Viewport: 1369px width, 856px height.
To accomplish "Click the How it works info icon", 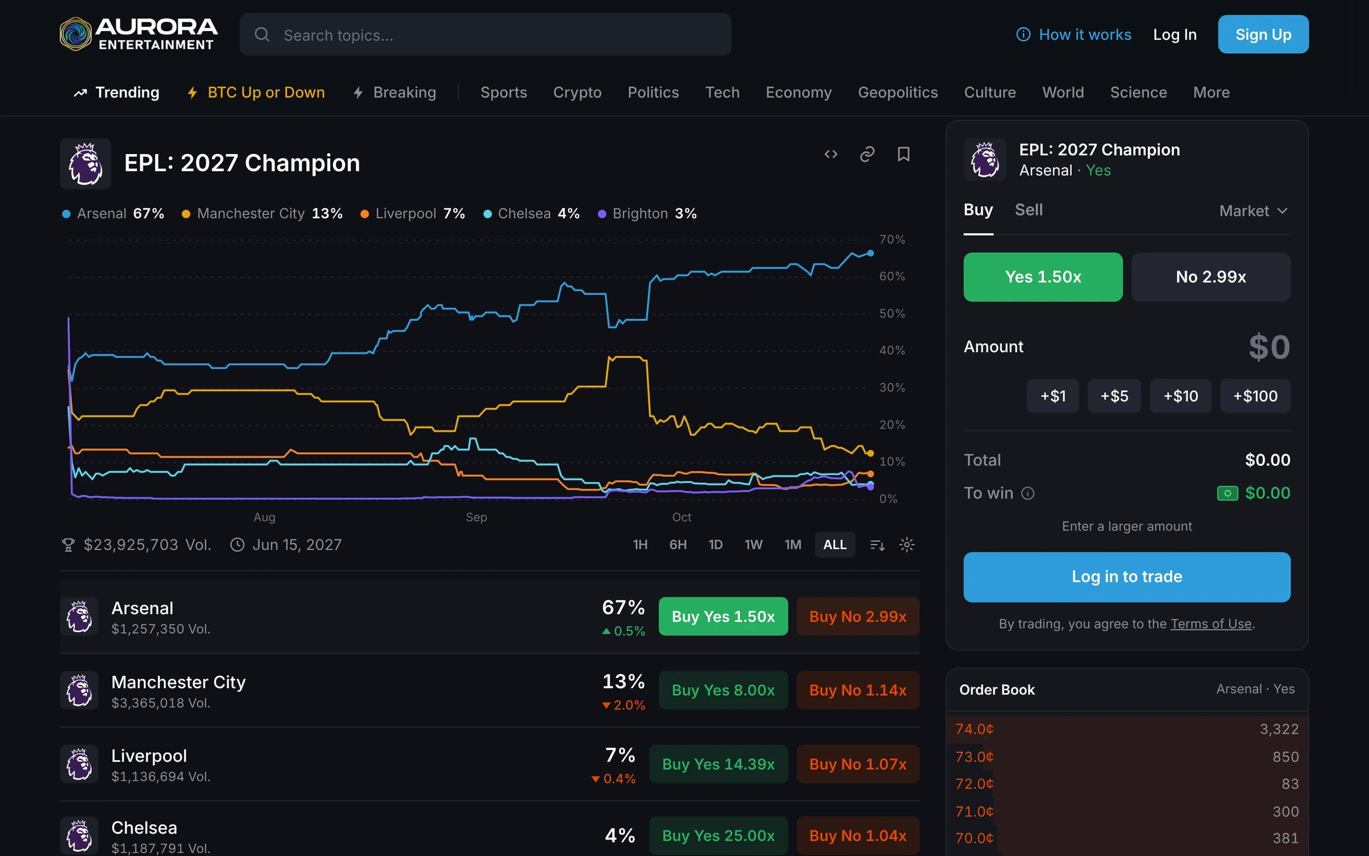I will click(1023, 35).
